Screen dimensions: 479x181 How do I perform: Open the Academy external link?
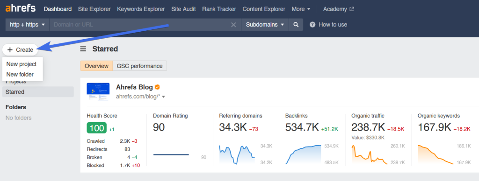point(339,9)
